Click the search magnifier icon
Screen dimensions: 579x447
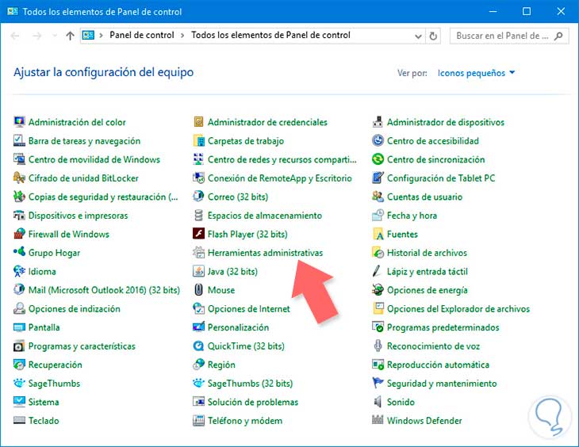tap(558, 36)
